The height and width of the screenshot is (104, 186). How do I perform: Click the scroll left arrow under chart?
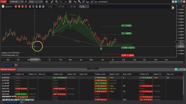(x=2, y=62)
